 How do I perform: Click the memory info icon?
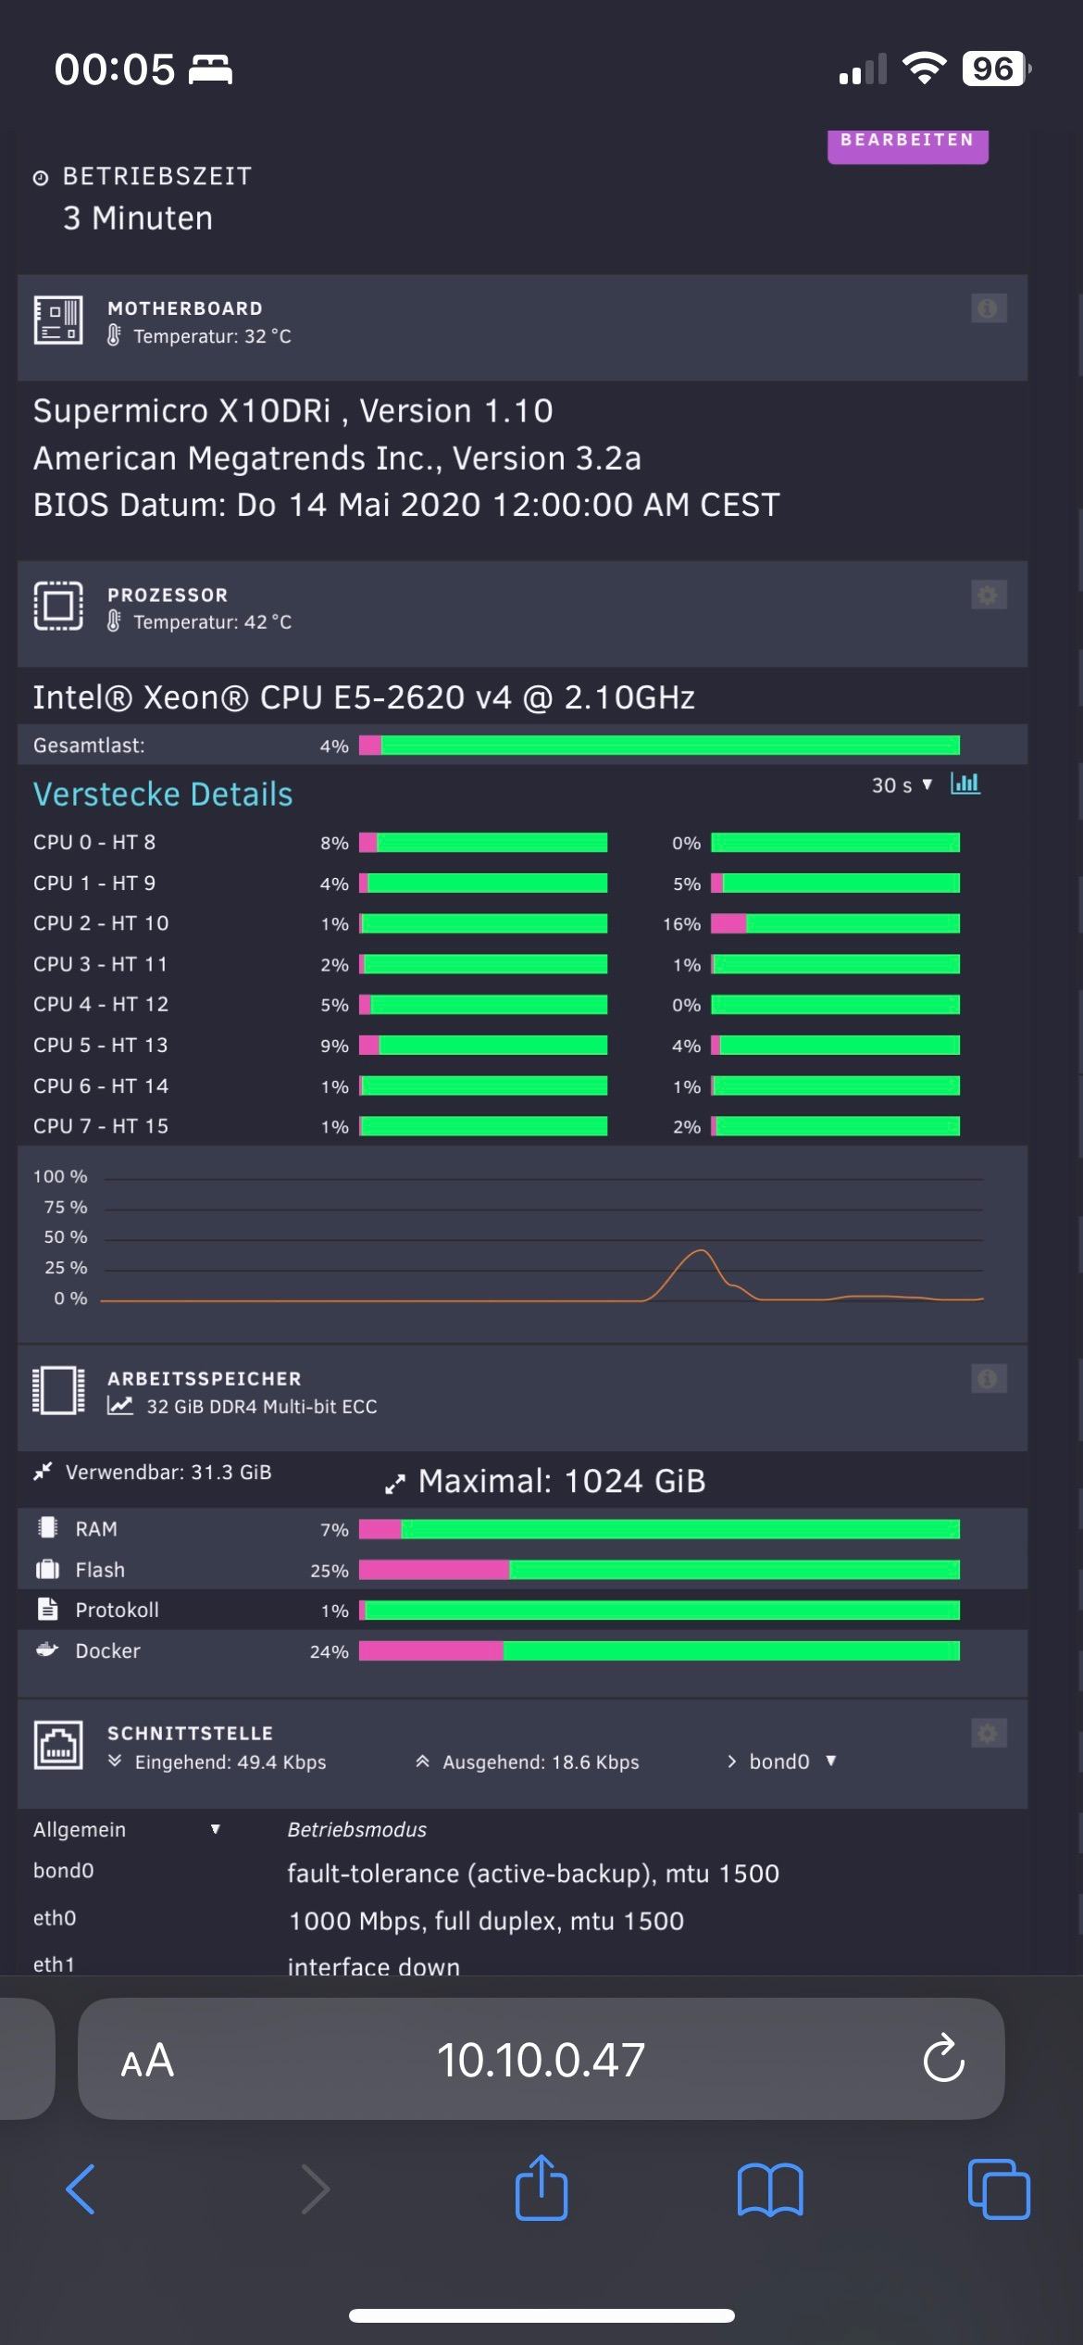[988, 1378]
